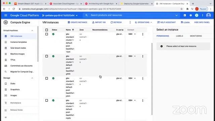Click Create Instance button
This screenshot has width=215, height=121.
pos(78,23)
